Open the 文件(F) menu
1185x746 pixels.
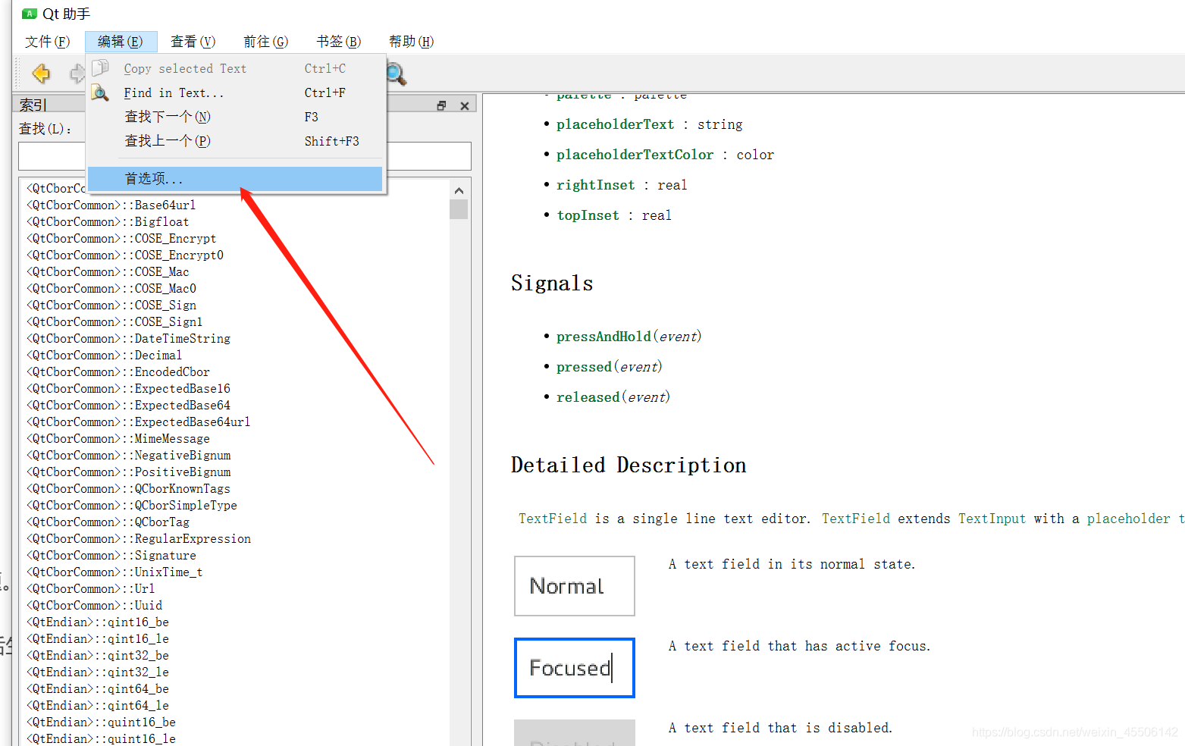pos(47,42)
